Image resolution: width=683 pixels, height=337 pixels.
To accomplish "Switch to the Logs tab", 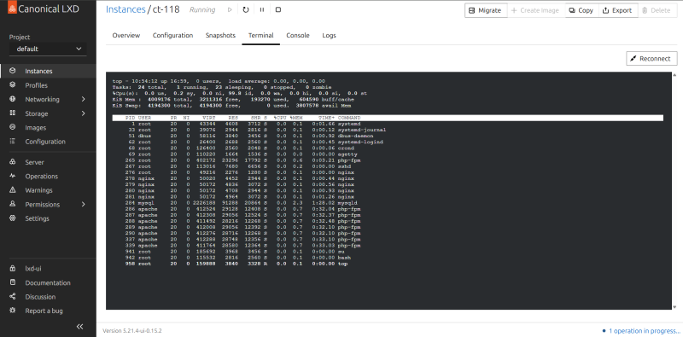I will (x=329, y=35).
